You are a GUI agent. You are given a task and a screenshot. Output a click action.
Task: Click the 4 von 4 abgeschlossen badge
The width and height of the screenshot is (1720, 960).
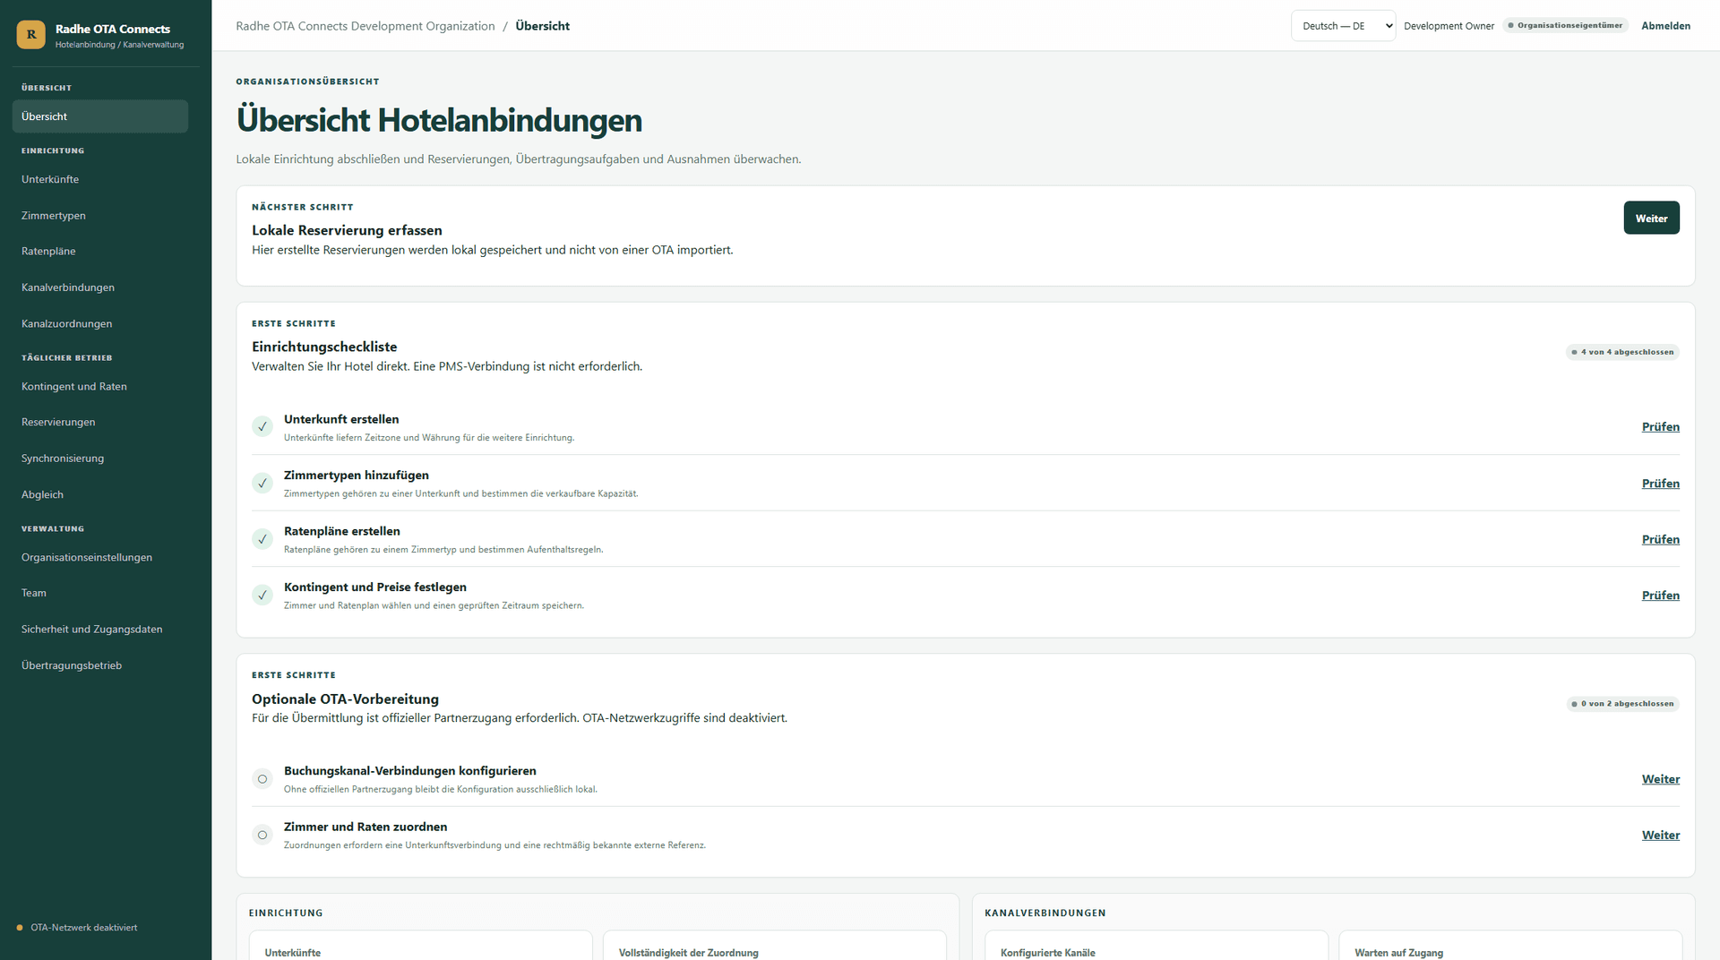pos(1622,352)
